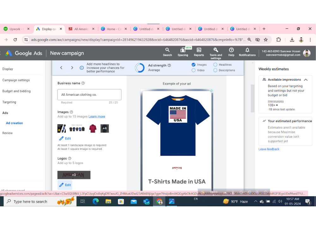
Task: Click the zoom magnifier in address bar
Action: coord(249,40)
